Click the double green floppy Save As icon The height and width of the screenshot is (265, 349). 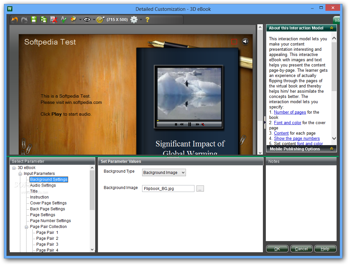[44, 20]
